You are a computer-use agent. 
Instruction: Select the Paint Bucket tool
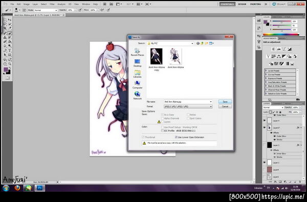click(x=10, y=41)
